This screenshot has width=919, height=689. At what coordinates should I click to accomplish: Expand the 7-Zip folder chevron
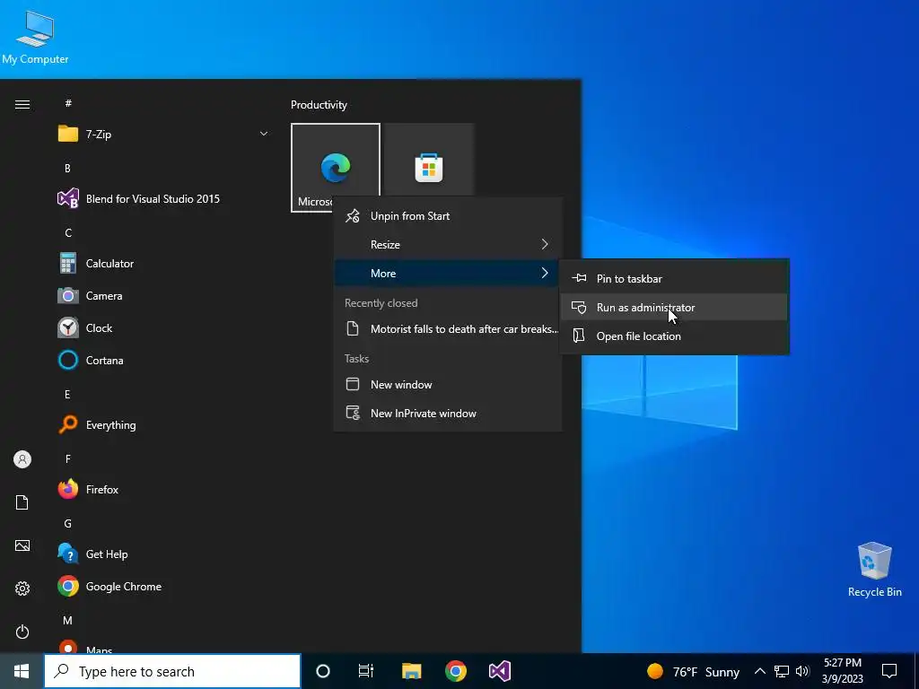(264, 135)
